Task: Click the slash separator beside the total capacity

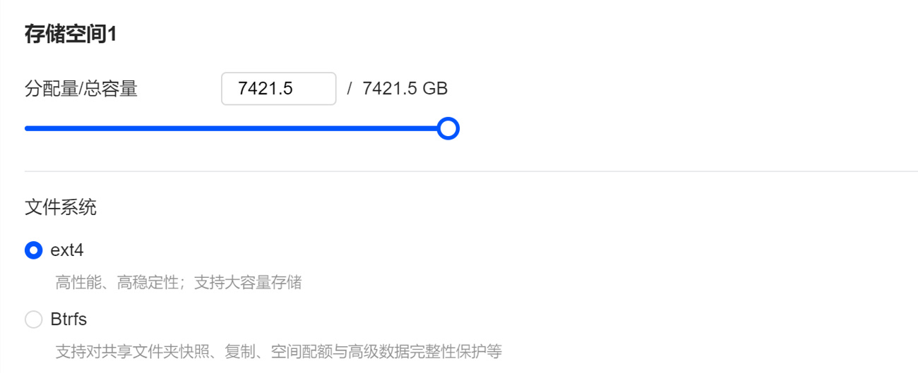Action: [350, 89]
